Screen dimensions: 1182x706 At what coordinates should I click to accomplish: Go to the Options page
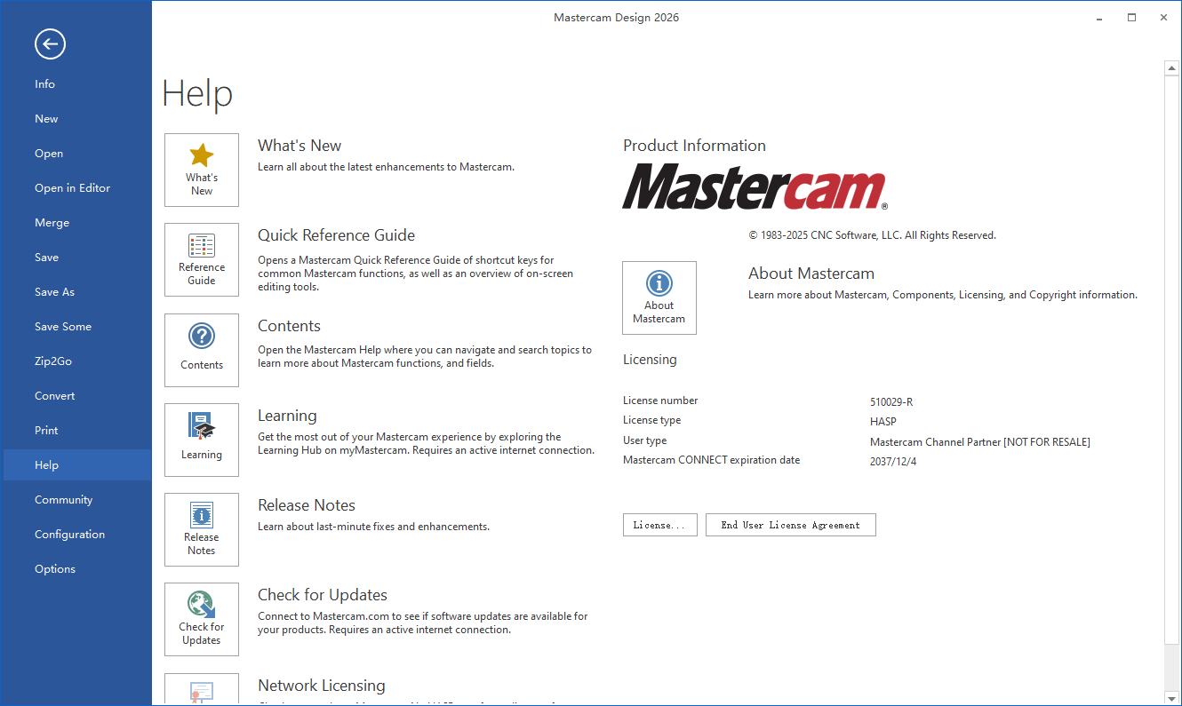click(54, 568)
